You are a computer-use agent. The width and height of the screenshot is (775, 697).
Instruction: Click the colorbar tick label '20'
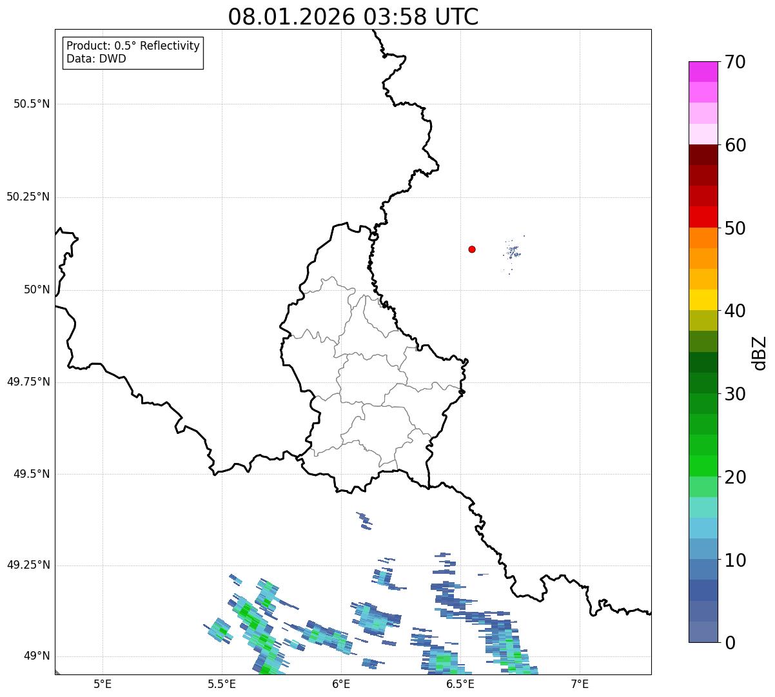tap(736, 477)
